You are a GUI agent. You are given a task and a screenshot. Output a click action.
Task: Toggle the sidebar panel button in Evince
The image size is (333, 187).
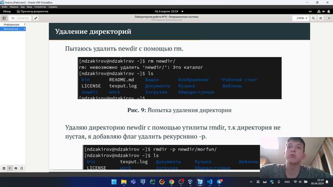(4, 18)
